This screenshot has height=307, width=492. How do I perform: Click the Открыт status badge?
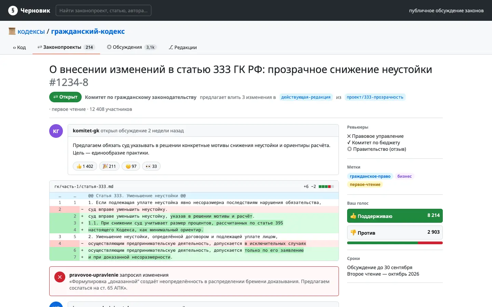pyautogui.click(x=65, y=97)
